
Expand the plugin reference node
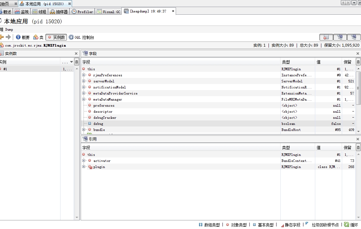(84, 167)
